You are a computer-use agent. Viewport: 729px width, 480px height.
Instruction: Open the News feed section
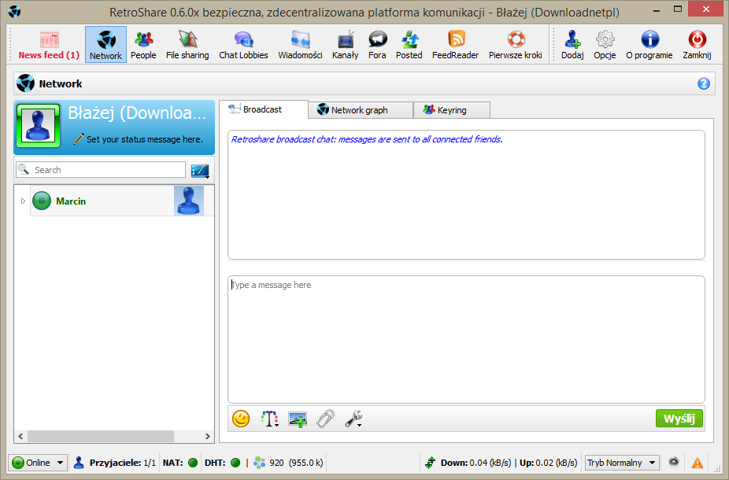[49, 45]
